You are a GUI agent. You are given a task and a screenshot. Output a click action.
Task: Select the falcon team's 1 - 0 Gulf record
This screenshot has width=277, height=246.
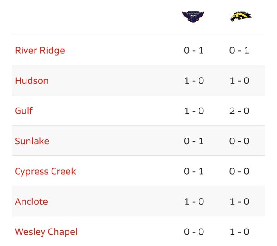coord(194,111)
